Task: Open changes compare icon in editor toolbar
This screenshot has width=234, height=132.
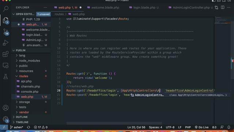Action: click(216, 7)
